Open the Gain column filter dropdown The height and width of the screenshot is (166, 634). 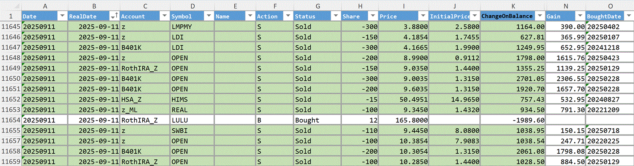(579, 16)
